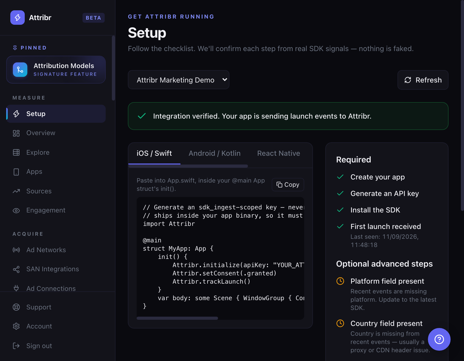Click the Refresh button
The height and width of the screenshot is (361, 464).
point(423,80)
